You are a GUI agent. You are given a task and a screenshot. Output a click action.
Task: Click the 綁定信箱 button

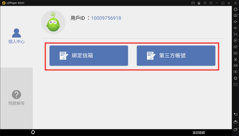(x=89, y=56)
